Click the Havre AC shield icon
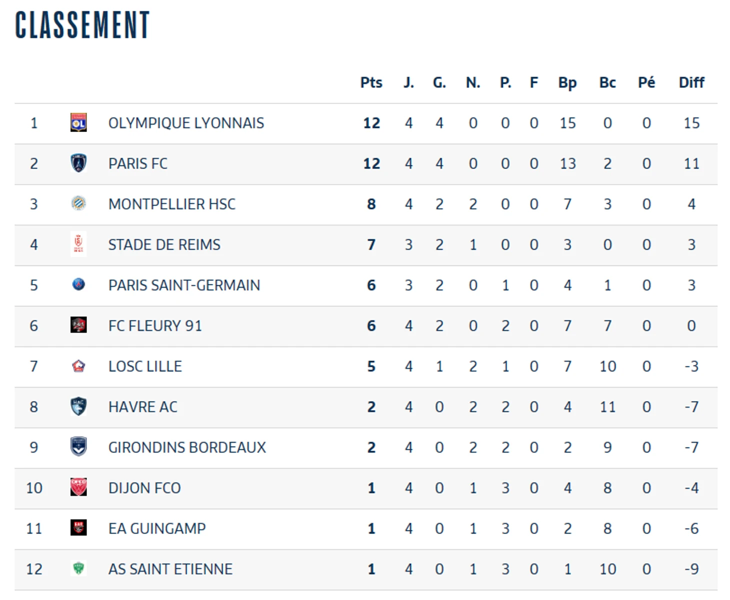This screenshot has height=600, width=730. click(x=78, y=406)
